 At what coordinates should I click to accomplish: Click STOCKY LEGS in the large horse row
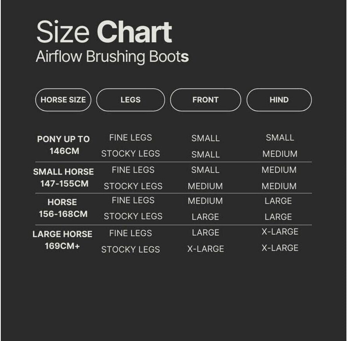(131, 250)
